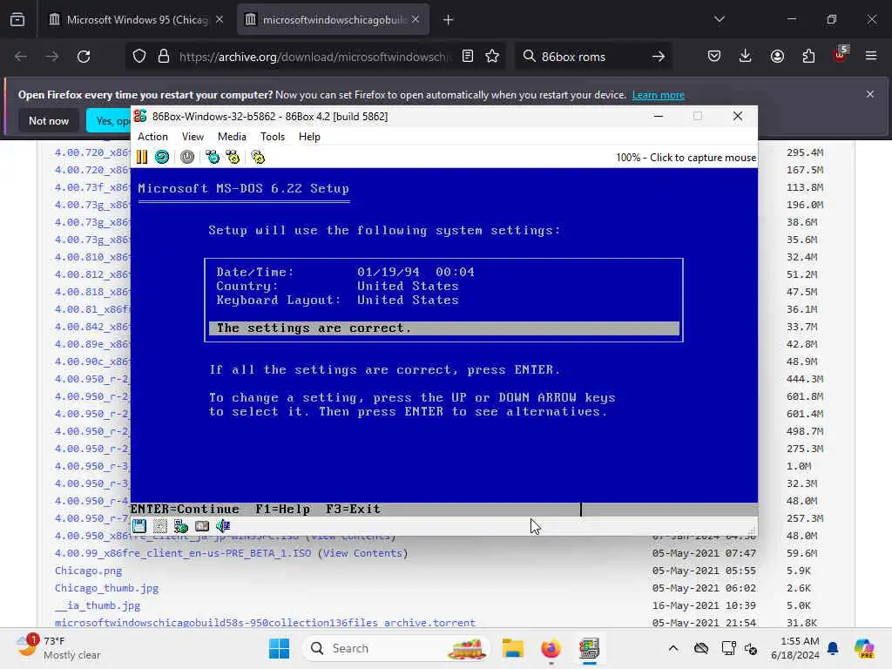The height and width of the screenshot is (669, 892).
Task: Dismiss the Firefox notification bar
Action: pos(870,94)
